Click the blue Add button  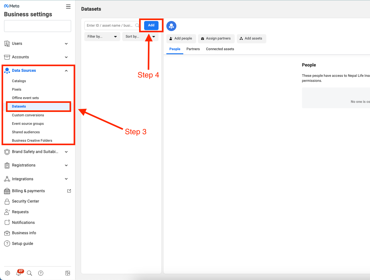[151, 25]
